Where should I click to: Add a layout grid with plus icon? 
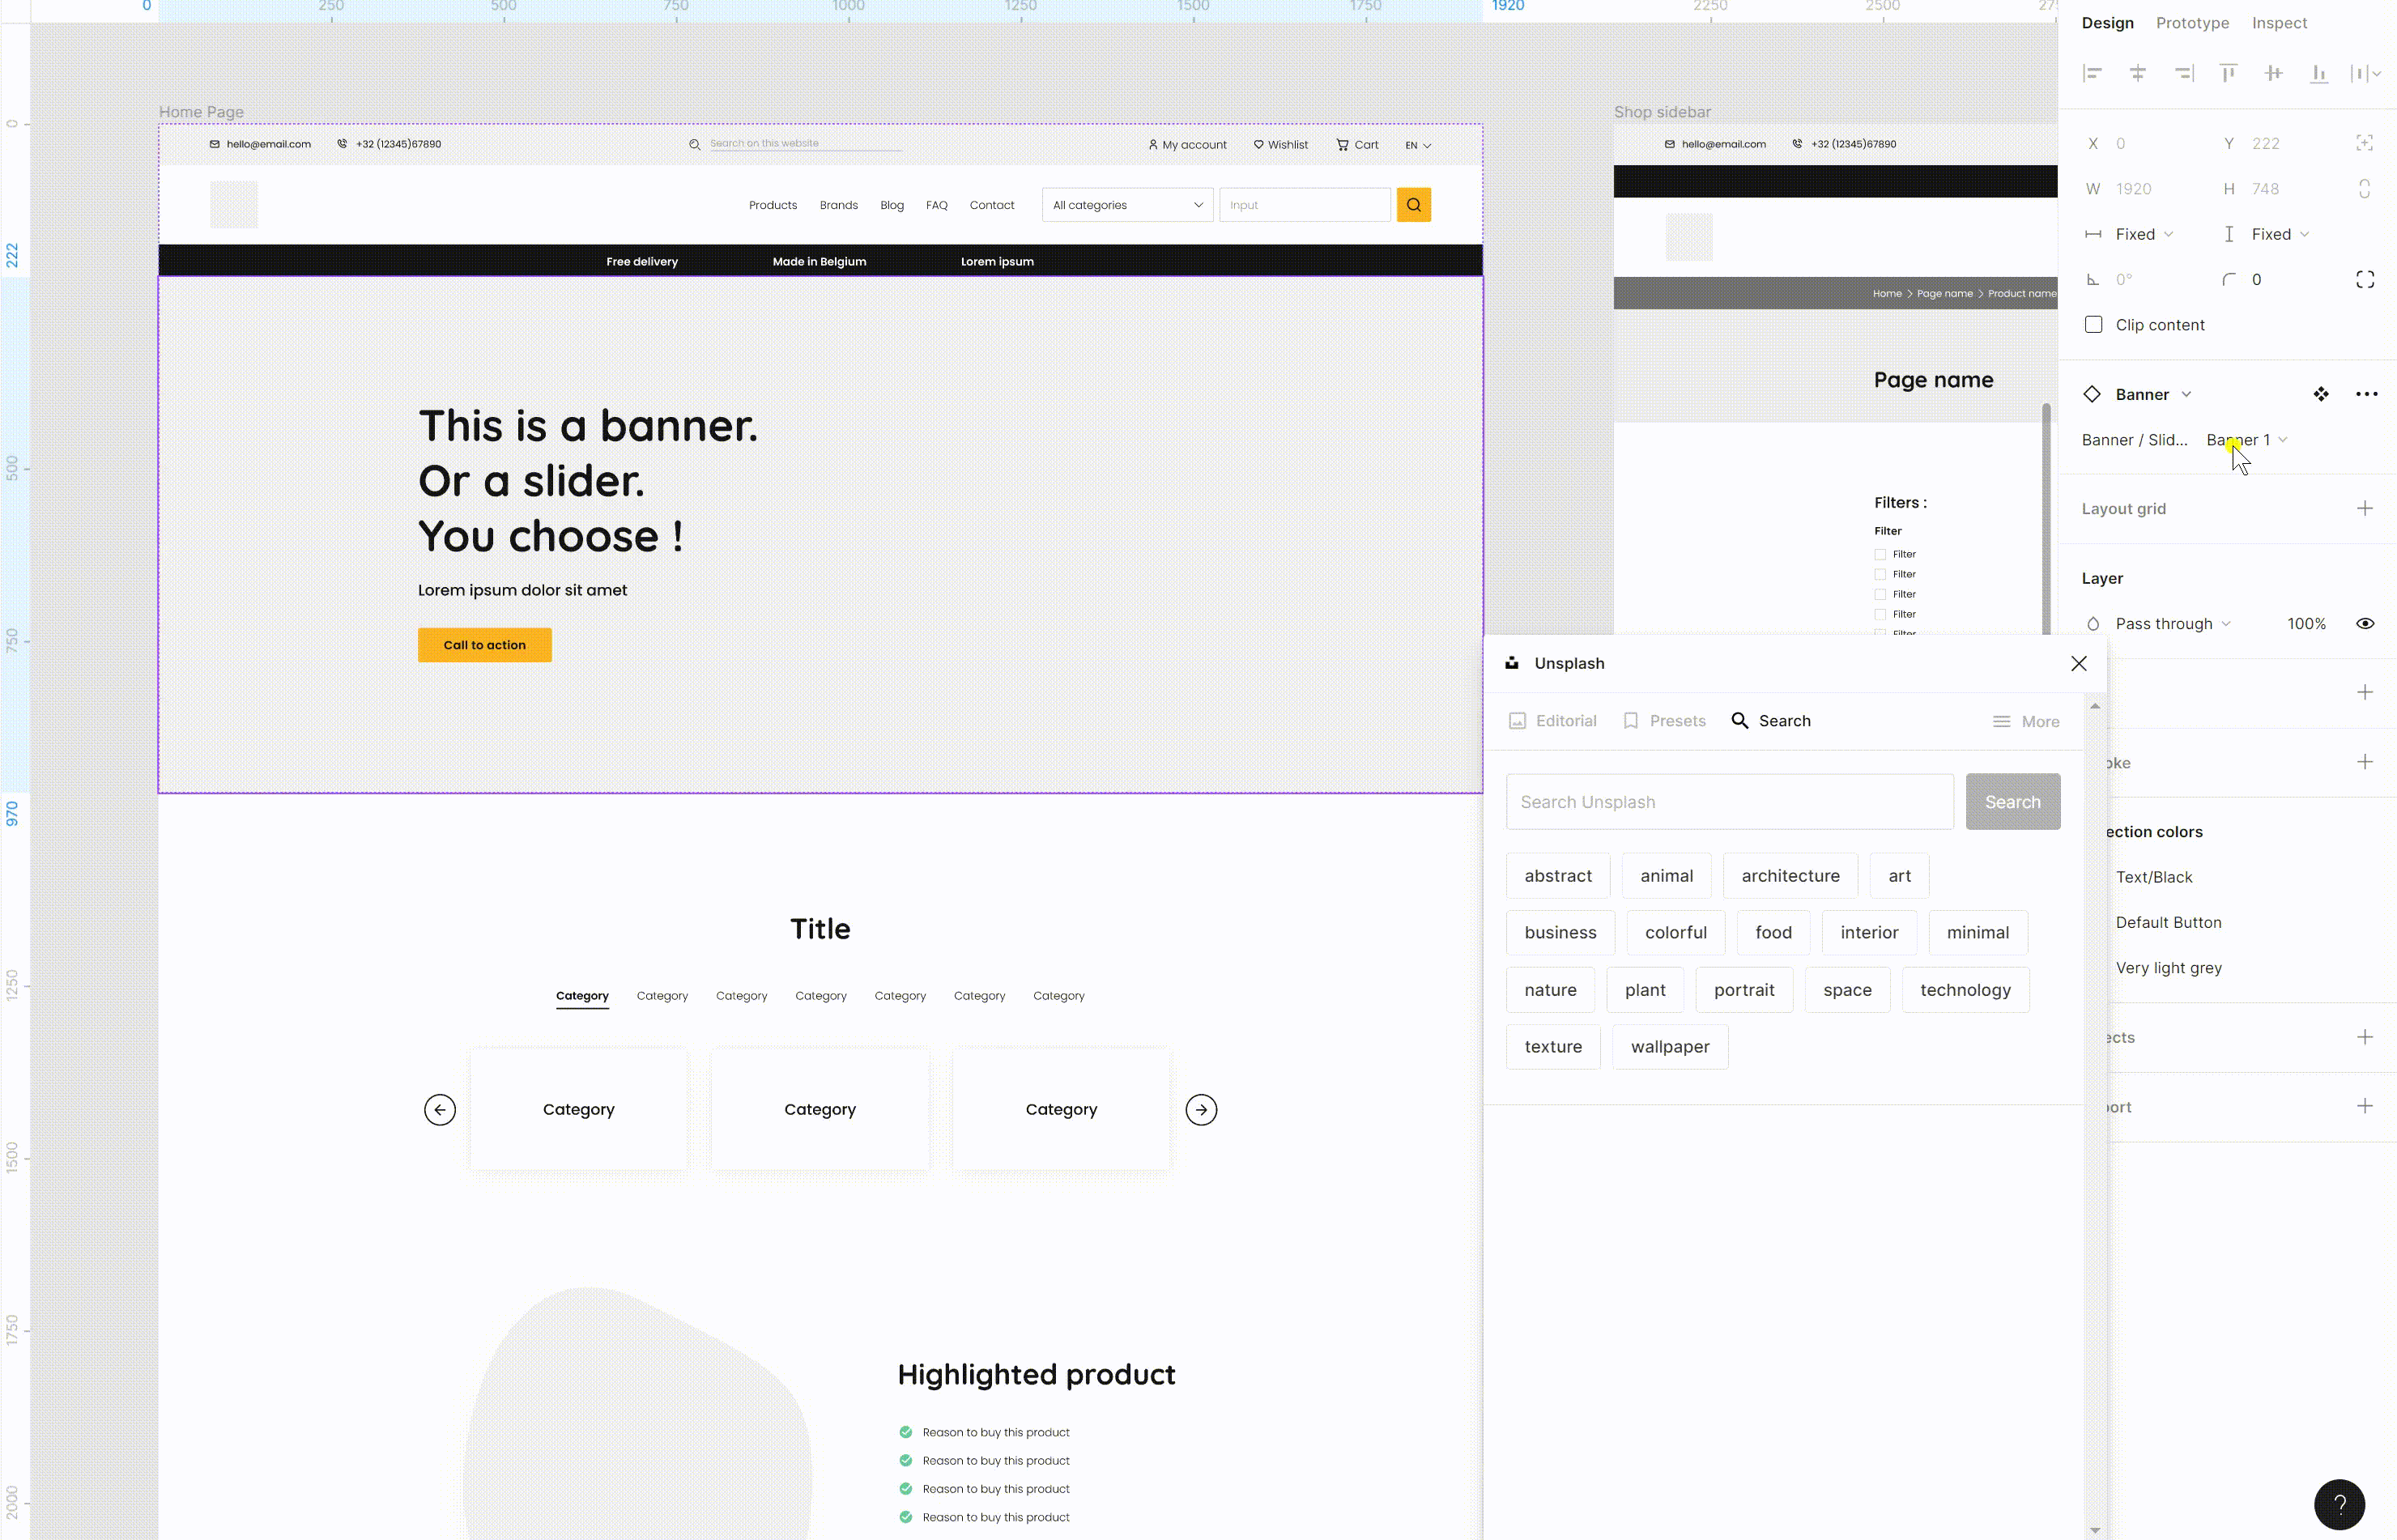click(2365, 509)
